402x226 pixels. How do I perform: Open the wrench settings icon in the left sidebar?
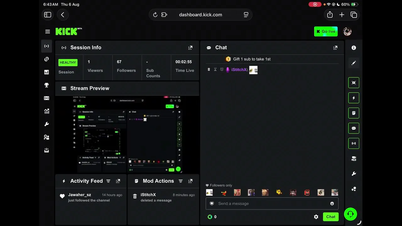46,124
